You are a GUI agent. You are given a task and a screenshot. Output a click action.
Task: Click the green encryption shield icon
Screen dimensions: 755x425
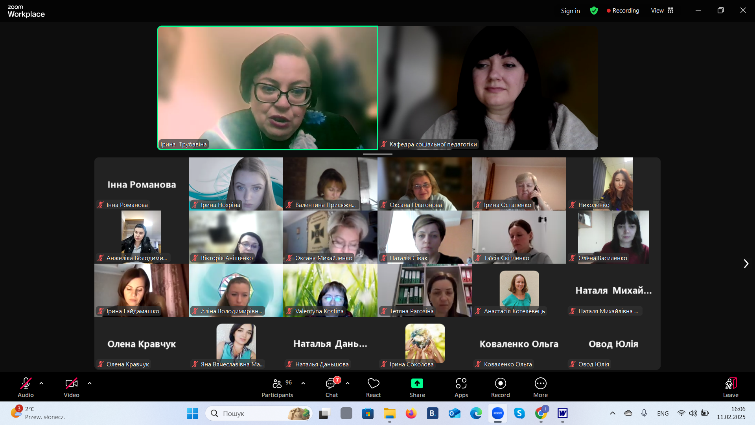click(594, 11)
